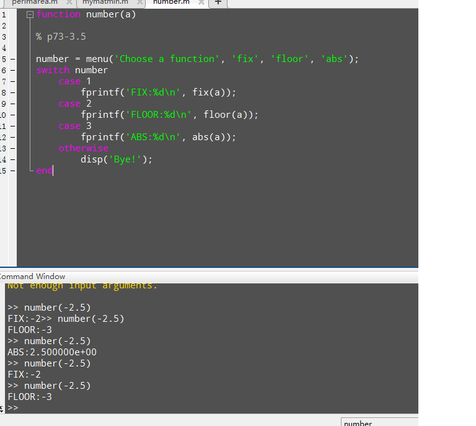
Task: Click the 'menu(' call on line 5
Action: (x=100, y=59)
